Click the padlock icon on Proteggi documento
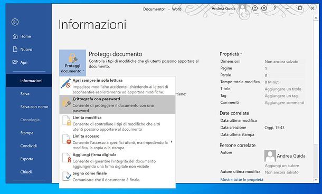Image resolution: width=322 pixels, height=194 pixels. point(73,58)
